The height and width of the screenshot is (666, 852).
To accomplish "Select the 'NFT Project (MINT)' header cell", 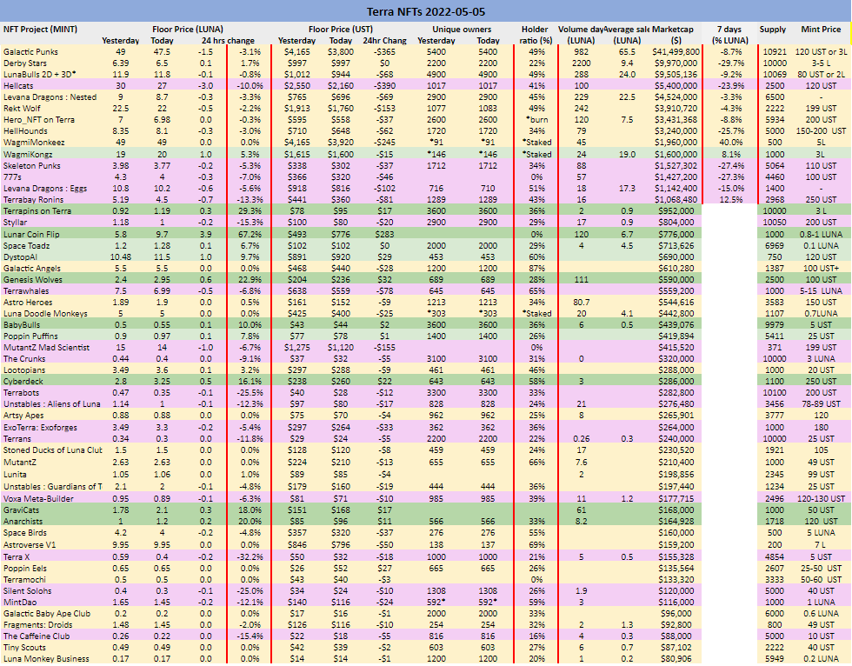I will click(x=40, y=30).
